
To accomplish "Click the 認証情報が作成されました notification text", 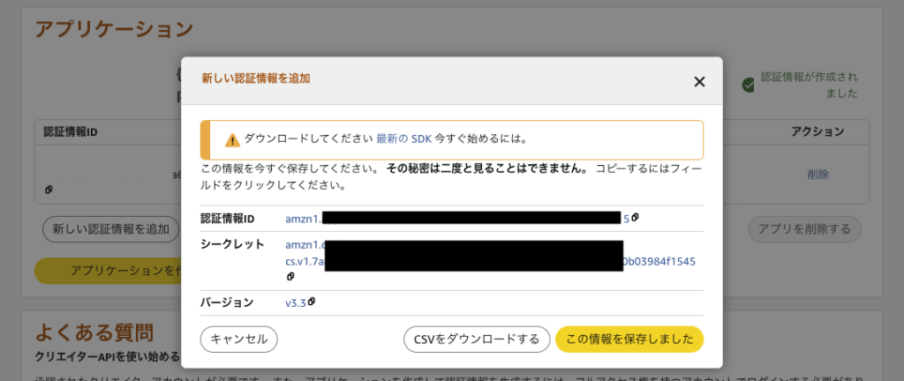I will click(809, 86).
